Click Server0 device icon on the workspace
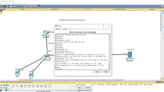 tap(130, 55)
